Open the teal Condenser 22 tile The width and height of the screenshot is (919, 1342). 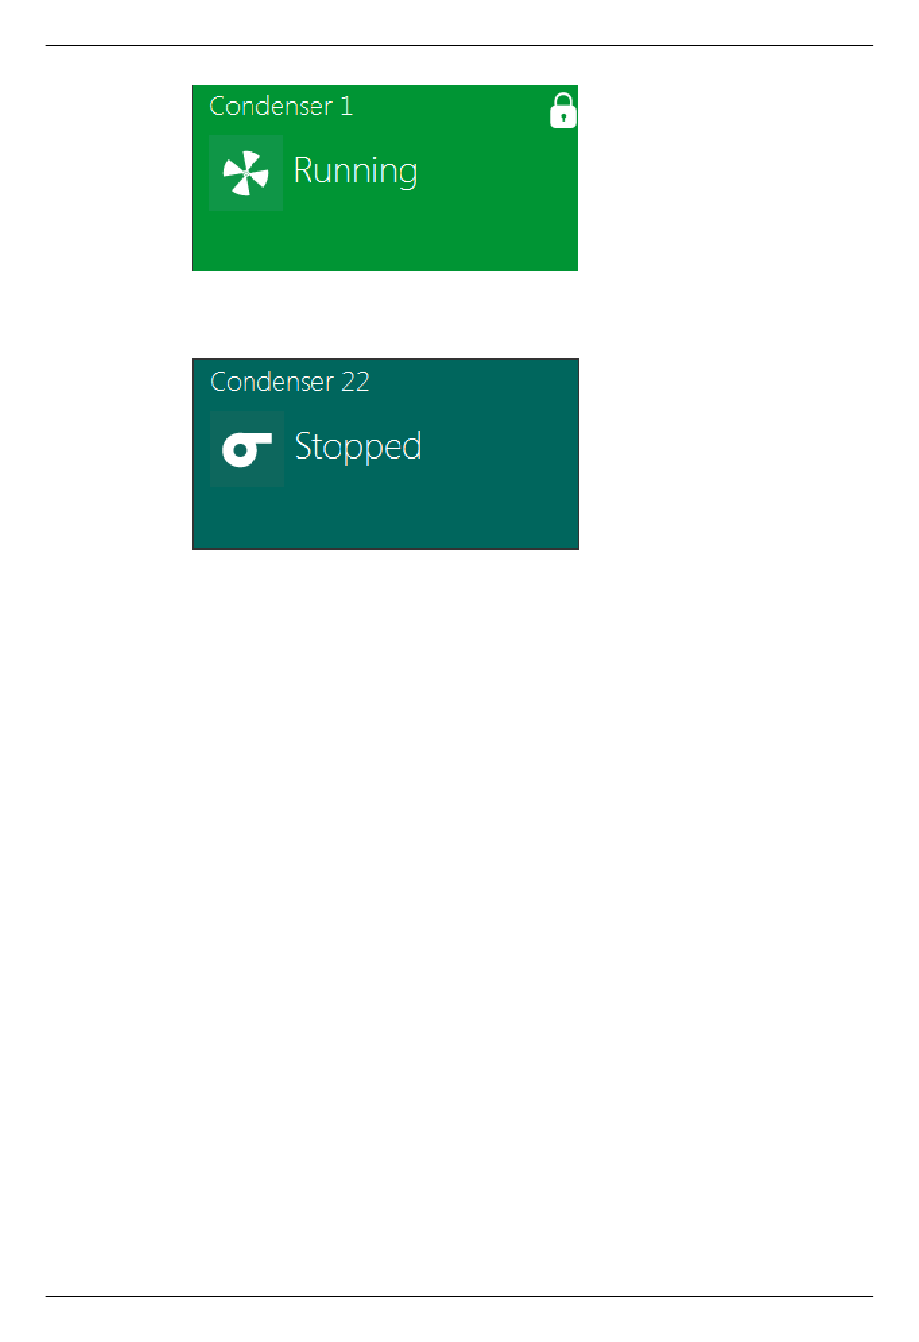385,454
